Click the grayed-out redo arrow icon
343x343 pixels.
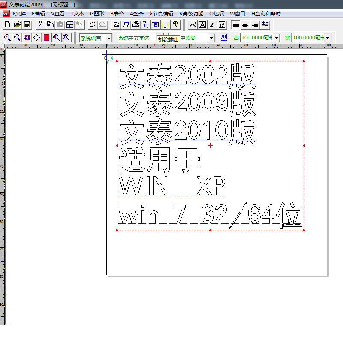coord(102,24)
